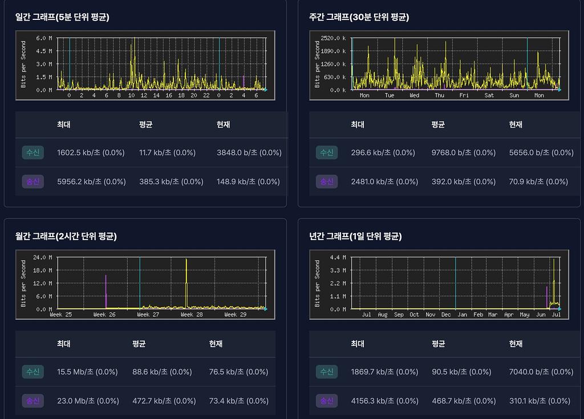Click value 385.3 kb/초 (0.0%)
This screenshot has width=584, height=419.
click(171, 182)
